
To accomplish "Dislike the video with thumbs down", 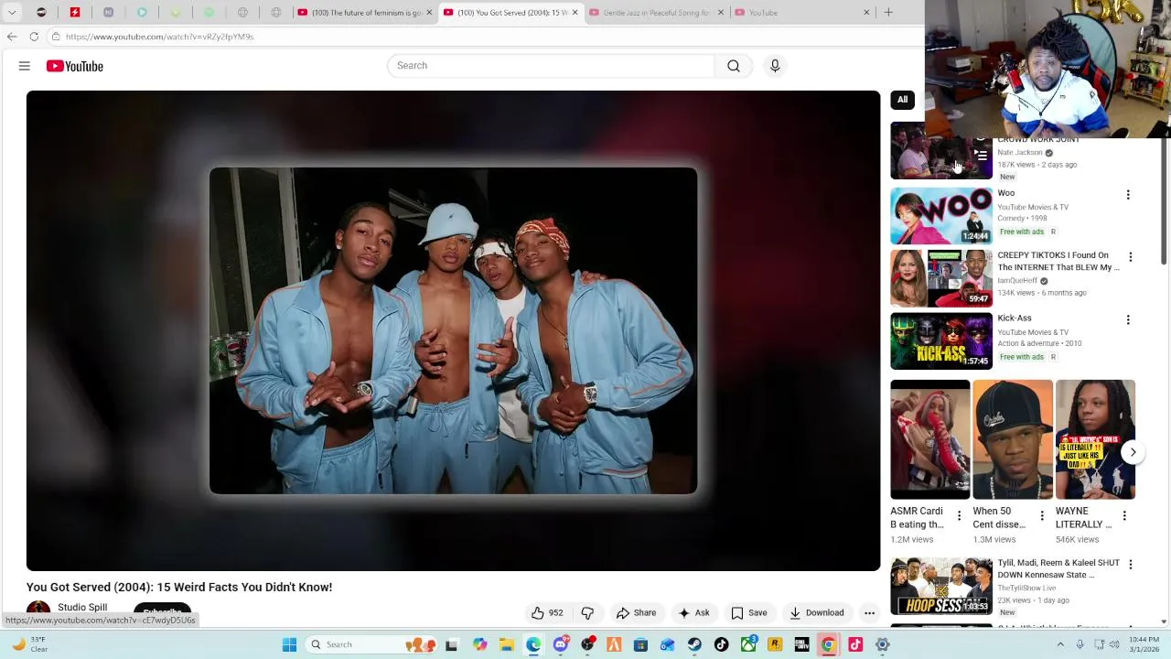I will [587, 613].
